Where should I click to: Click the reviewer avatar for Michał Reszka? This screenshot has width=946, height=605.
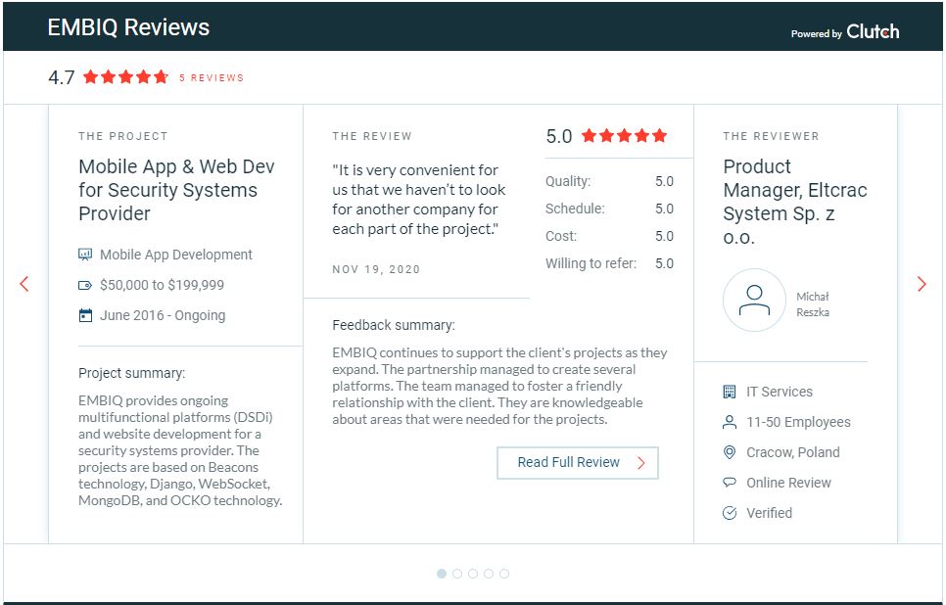coord(754,300)
